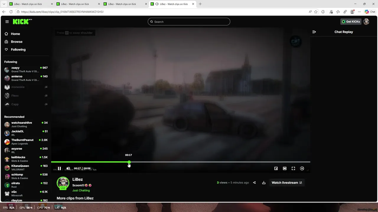Screen dimensions: 378x212
Task: Click the LiBez channel name
Action: click(78, 179)
